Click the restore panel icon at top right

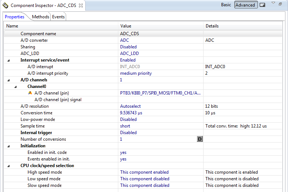point(280,4)
